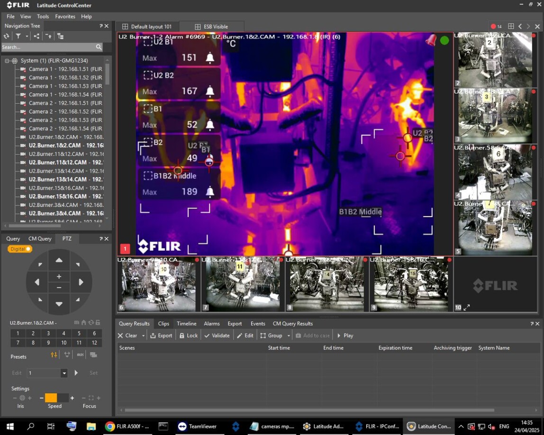Select bold U2.Burner.15&16.CAM tree entry
The height and width of the screenshot is (435, 544).
pyautogui.click(x=66, y=196)
